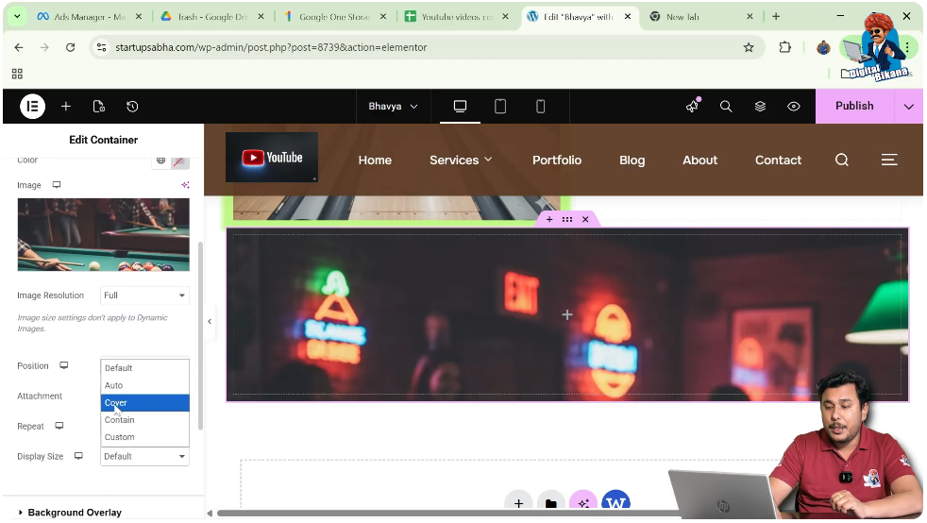Open the Structure layers icon
The height and width of the screenshot is (523, 927).
click(760, 107)
